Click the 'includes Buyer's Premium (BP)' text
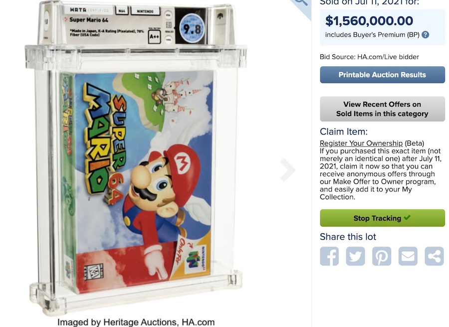The width and height of the screenshot is (449, 327). tap(372, 35)
